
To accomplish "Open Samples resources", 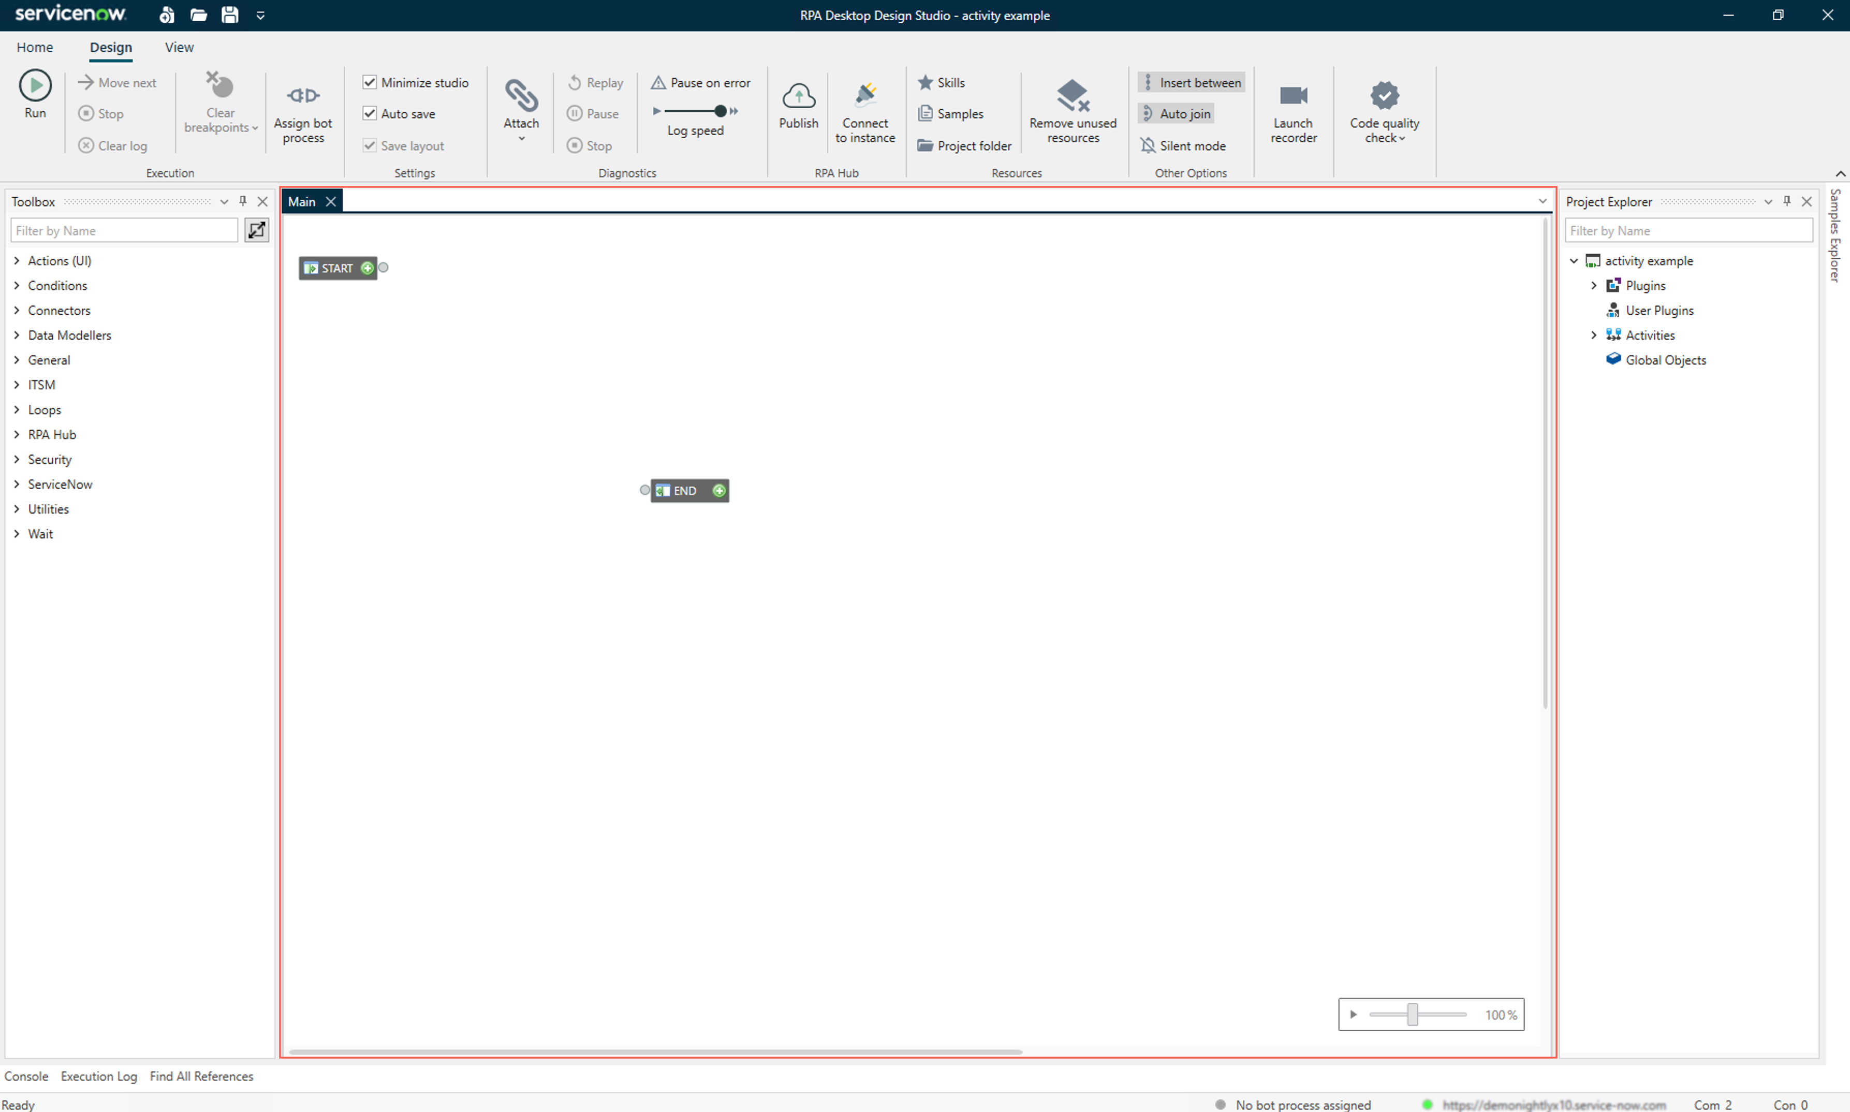I will (950, 114).
